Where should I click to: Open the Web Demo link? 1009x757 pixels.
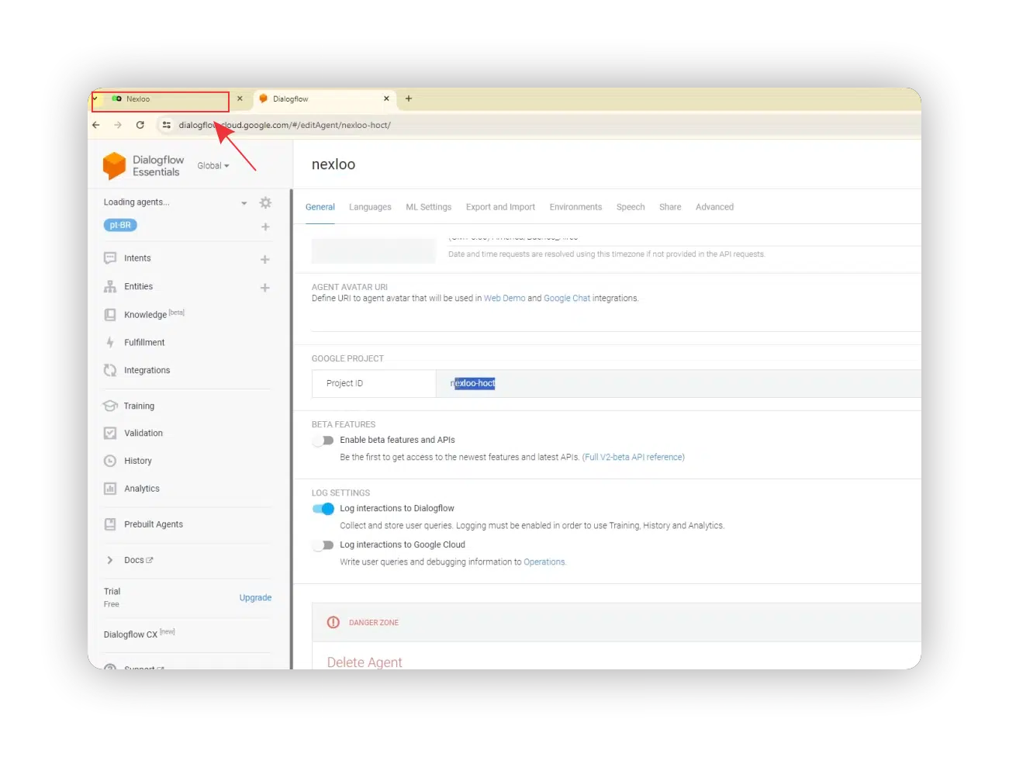pyautogui.click(x=505, y=299)
